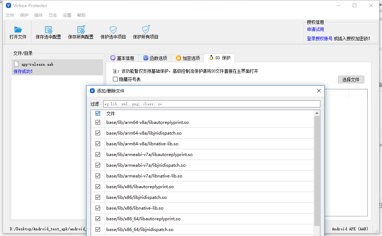This screenshot has height=236, width=382.
Task: Switch to the 函数选项 tab
Action: [155, 58]
